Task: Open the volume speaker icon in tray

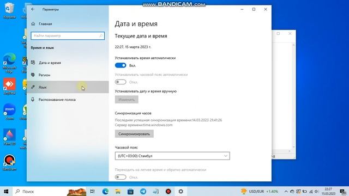Action: [317, 191]
